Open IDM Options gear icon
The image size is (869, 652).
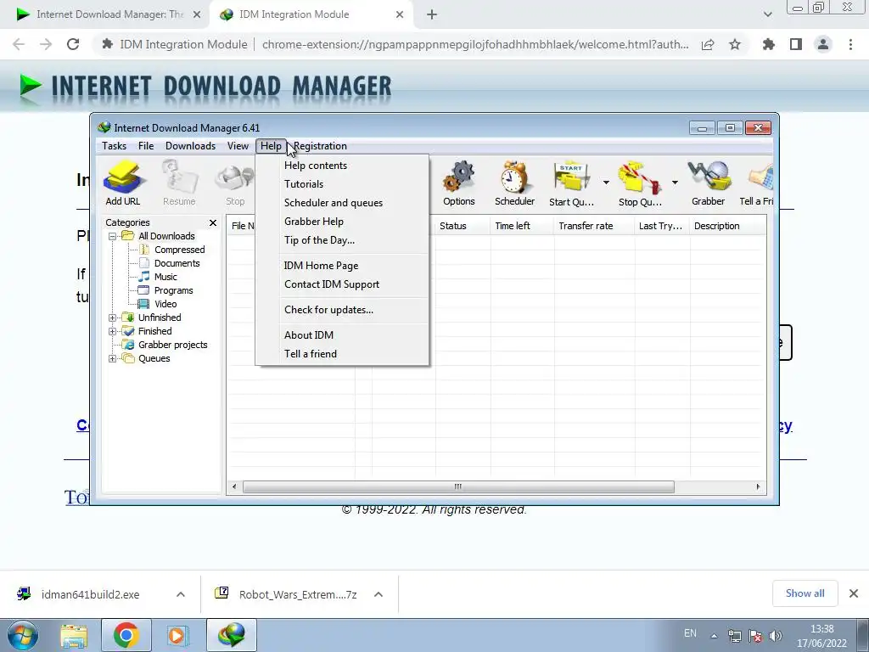pos(459,183)
